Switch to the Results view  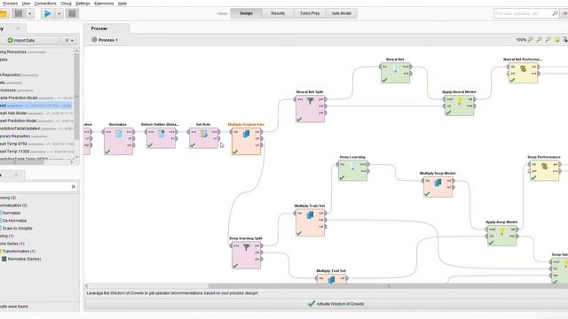278,13
